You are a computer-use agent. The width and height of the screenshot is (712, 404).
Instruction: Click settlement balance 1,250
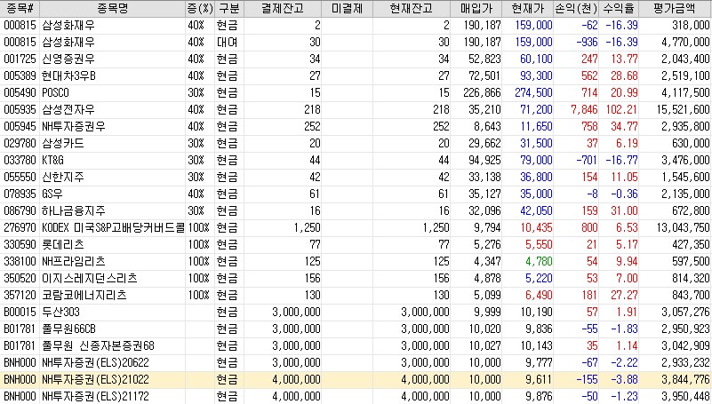[307, 227]
